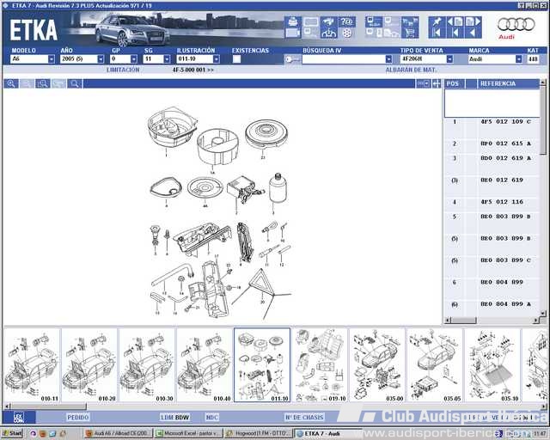Image resolution: width=550 pixels, height=440 pixels.
Task: Open illustration thumbnail 035-00
Action: tap(377, 365)
